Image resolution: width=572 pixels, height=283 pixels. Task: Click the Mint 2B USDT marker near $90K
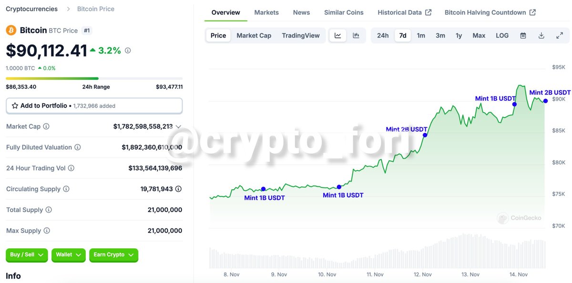click(x=545, y=100)
